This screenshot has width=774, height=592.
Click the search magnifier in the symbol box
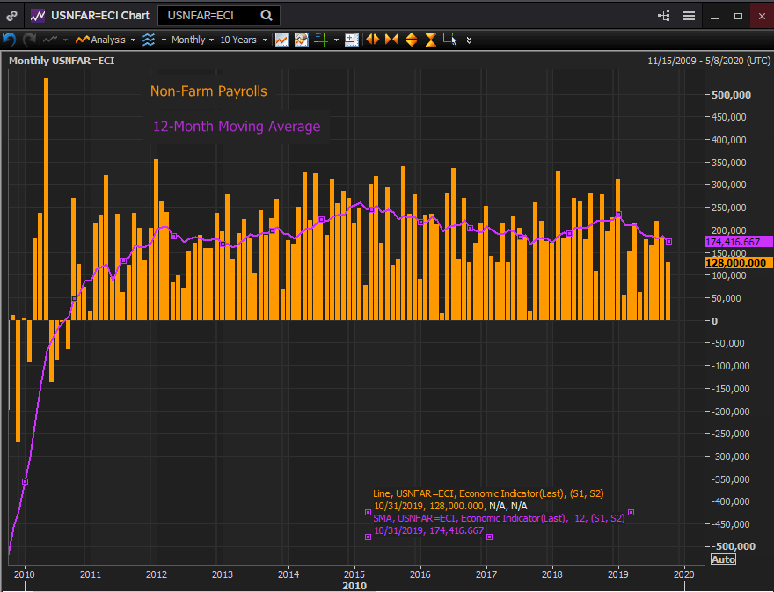266,16
